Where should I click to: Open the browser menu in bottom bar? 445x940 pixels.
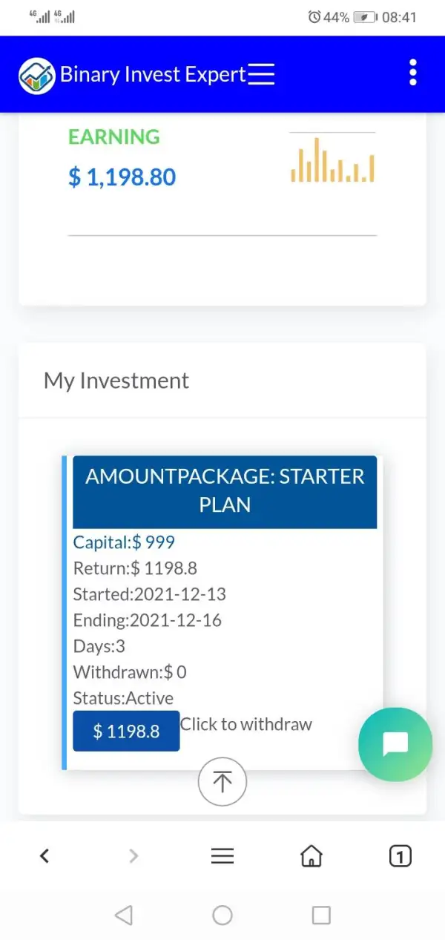(x=222, y=856)
